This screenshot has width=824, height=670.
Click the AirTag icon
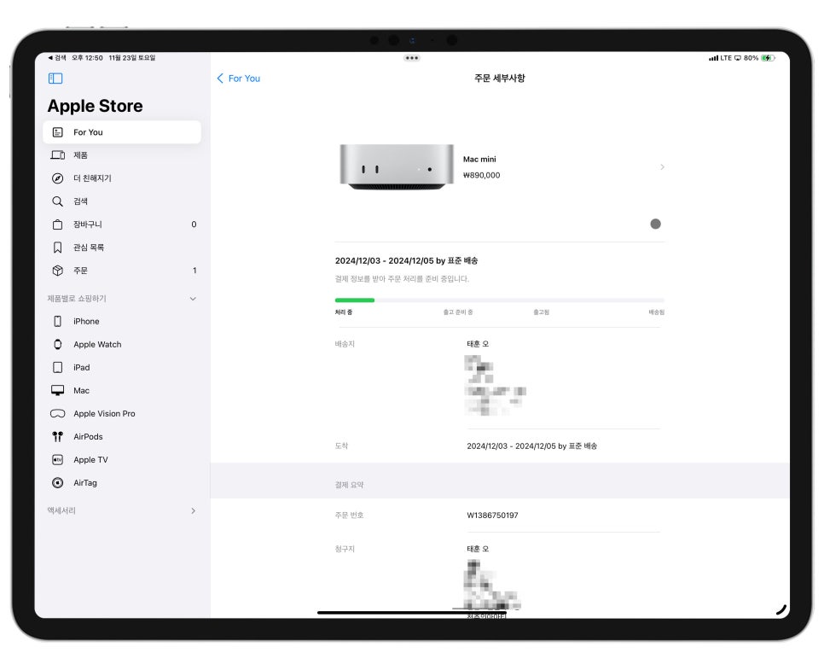(x=58, y=483)
